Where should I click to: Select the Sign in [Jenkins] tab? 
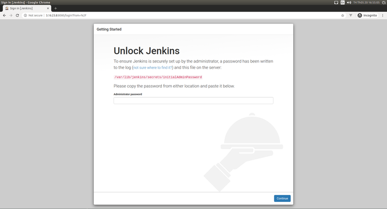click(27, 8)
